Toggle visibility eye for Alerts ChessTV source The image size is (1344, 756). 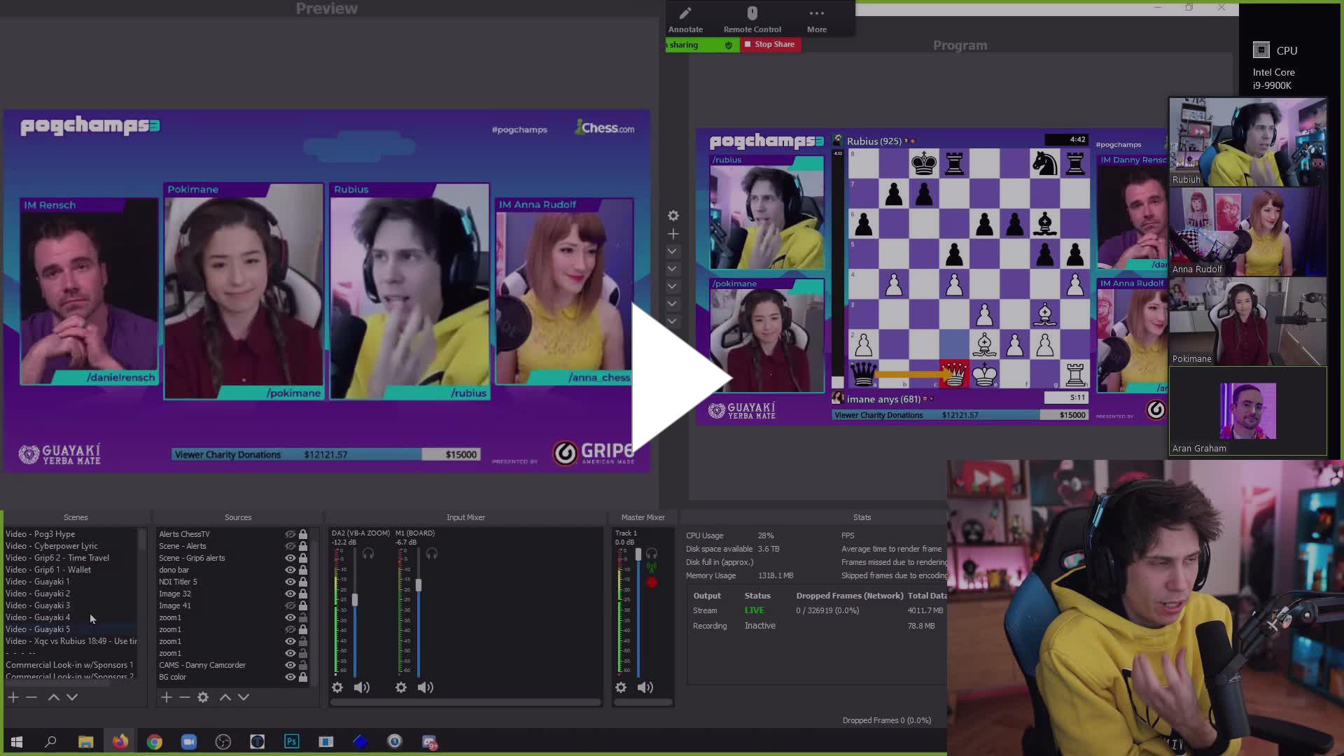pyautogui.click(x=290, y=534)
